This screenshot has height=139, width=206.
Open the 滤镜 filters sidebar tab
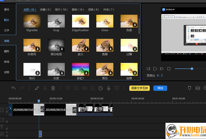[x=6, y=41]
